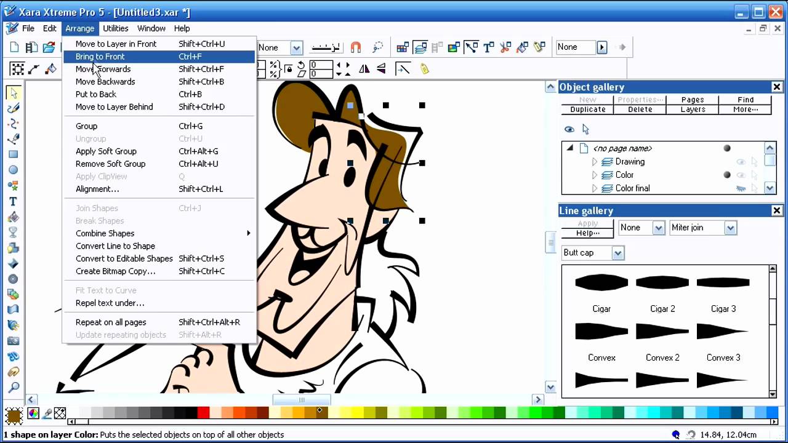
Task: Toggle editable lock for Drawing layer
Action: click(x=755, y=162)
